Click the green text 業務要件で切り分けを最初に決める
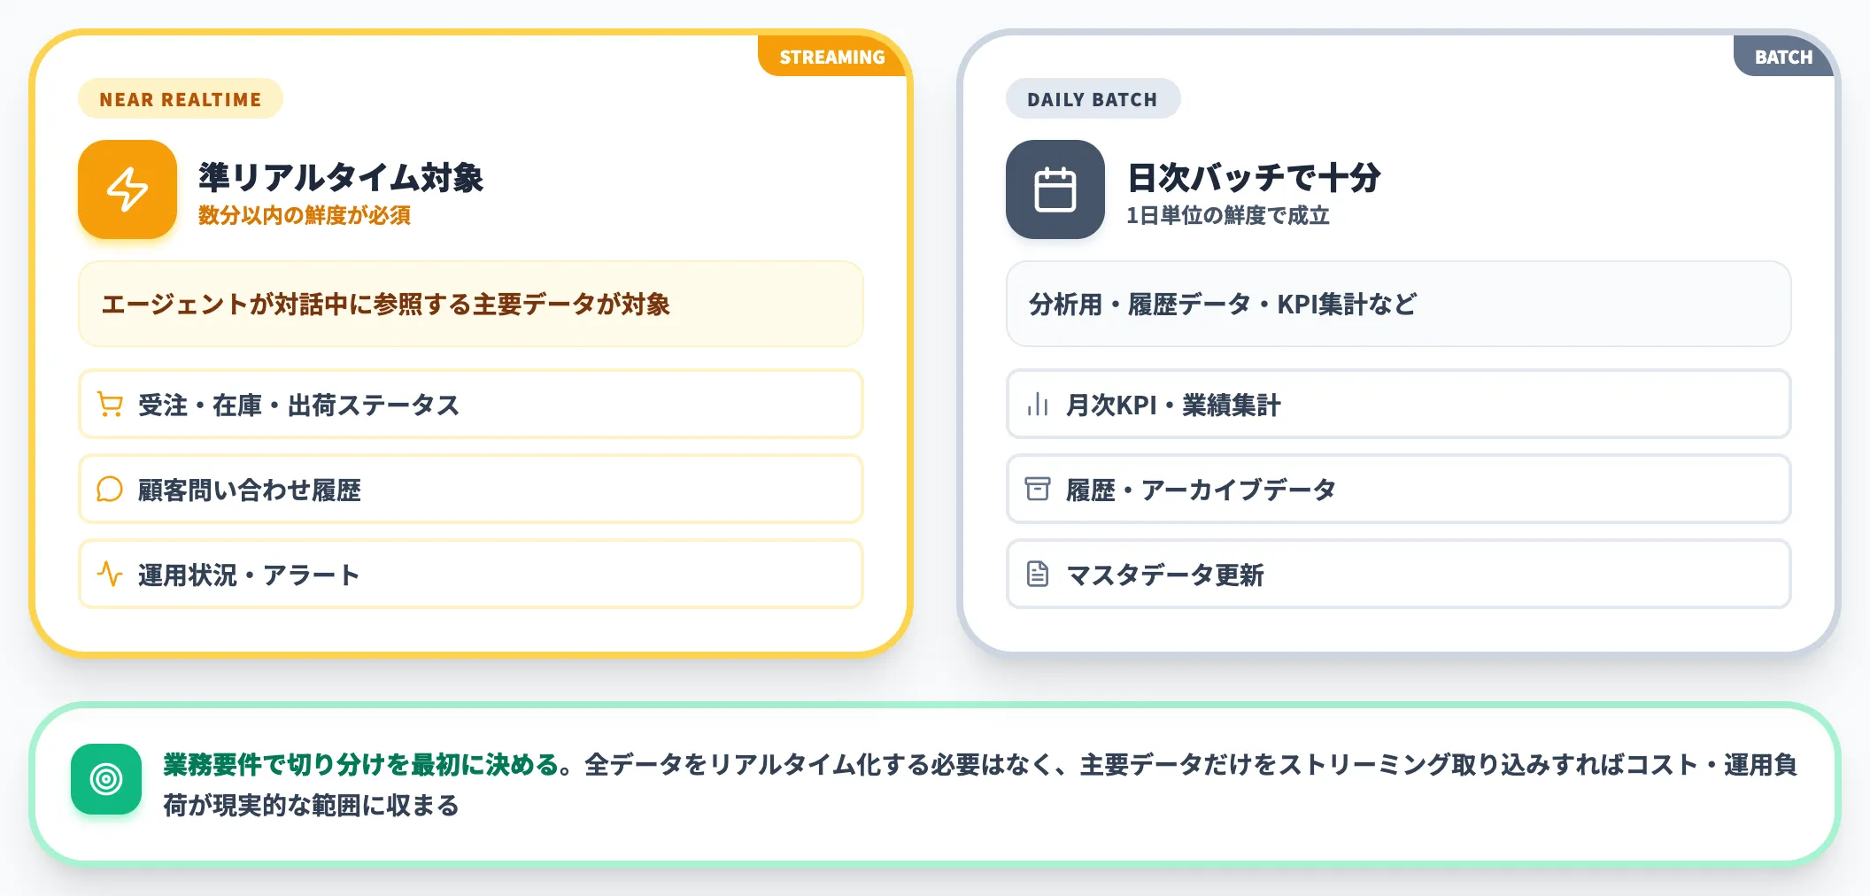 [x=361, y=764]
